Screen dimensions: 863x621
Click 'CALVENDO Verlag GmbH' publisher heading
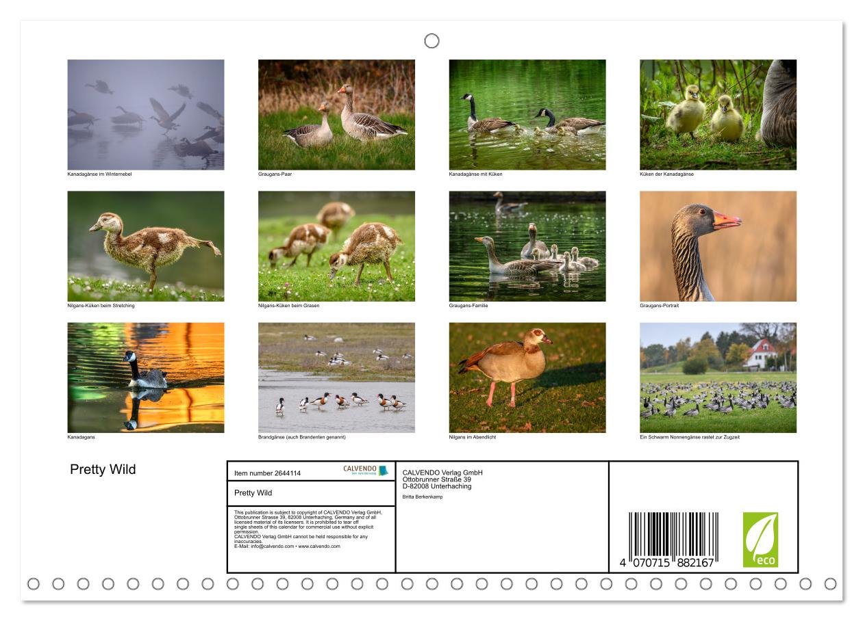pos(442,473)
